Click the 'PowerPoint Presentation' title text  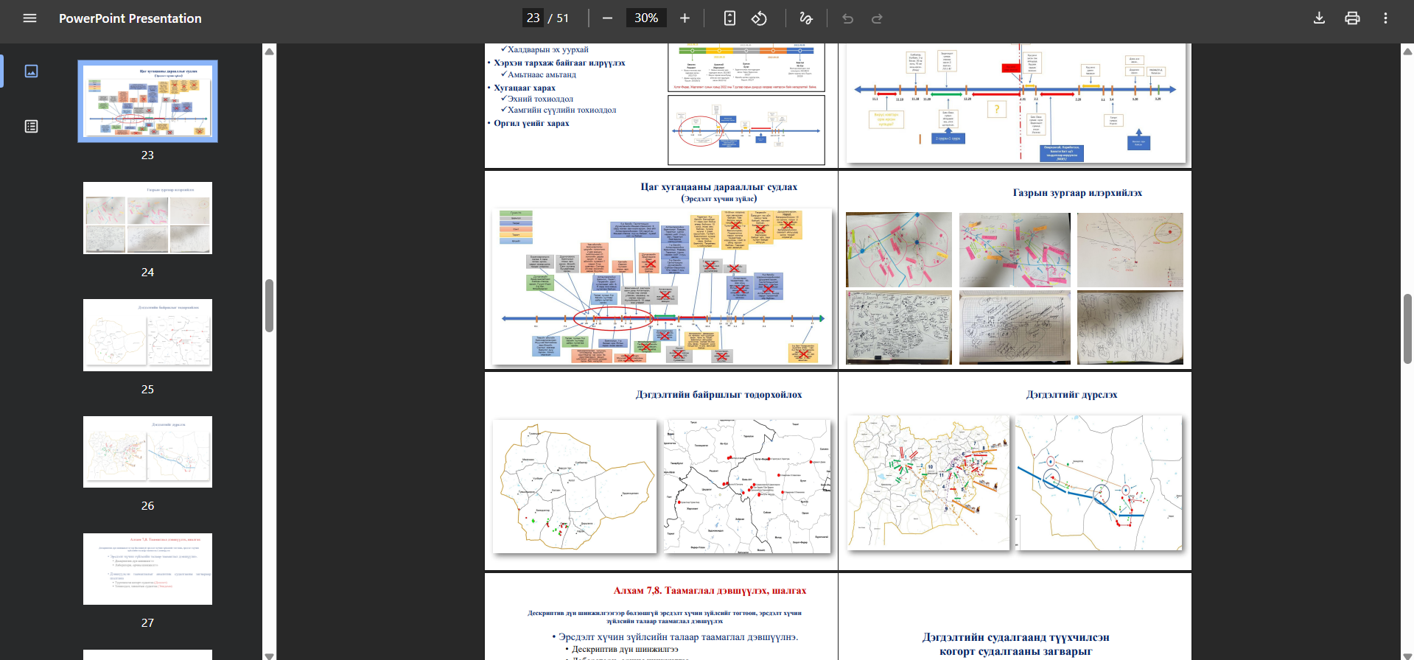click(x=130, y=18)
